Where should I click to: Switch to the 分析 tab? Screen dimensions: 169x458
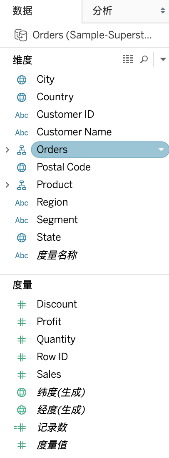(x=102, y=11)
